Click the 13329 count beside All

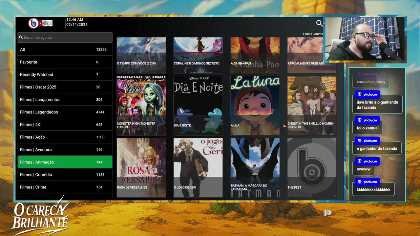[x=101, y=49]
